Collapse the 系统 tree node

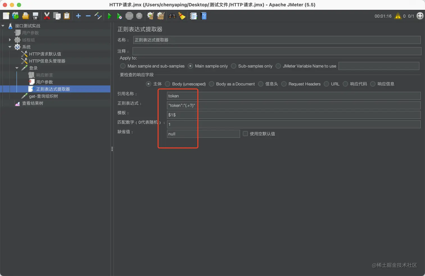(10, 47)
